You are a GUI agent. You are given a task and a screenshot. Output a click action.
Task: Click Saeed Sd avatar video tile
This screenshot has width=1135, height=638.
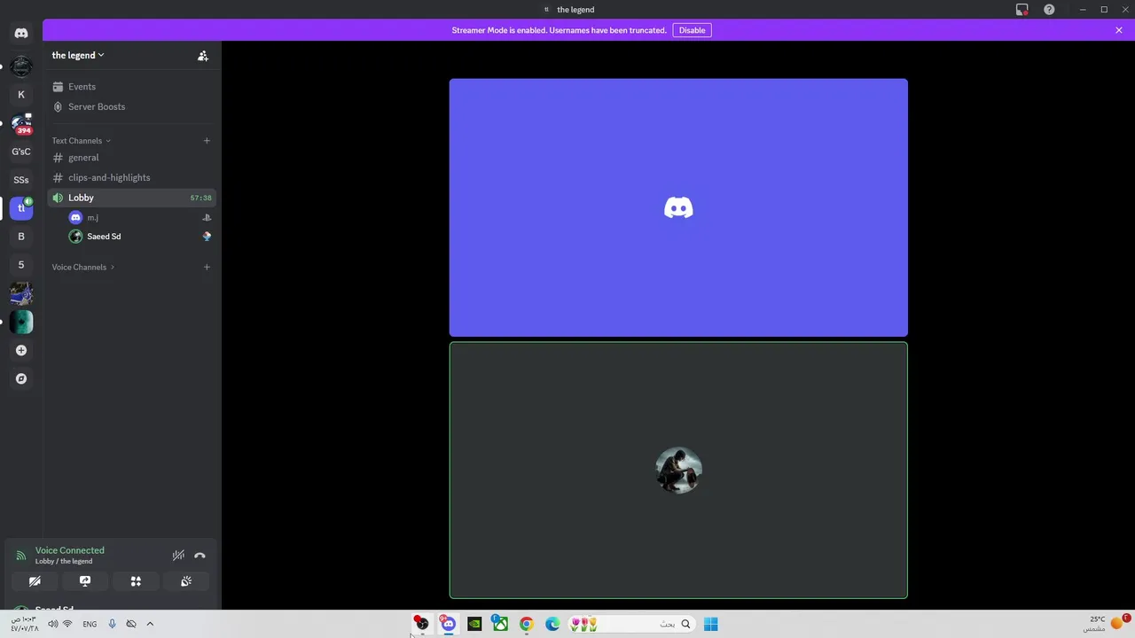coord(678,471)
